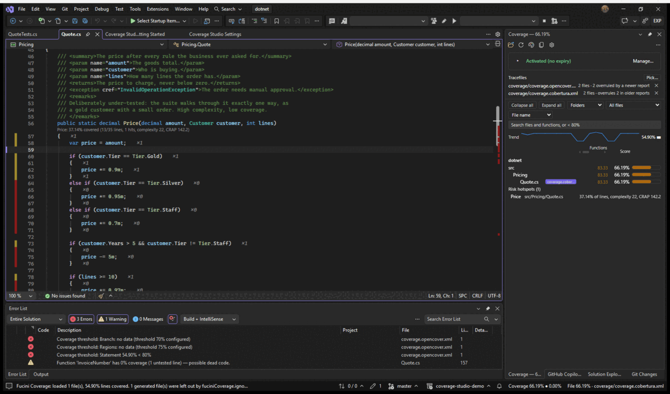Switch to Coverage Studio Settings tab
The image size is (670, 394).
[215, 34]
